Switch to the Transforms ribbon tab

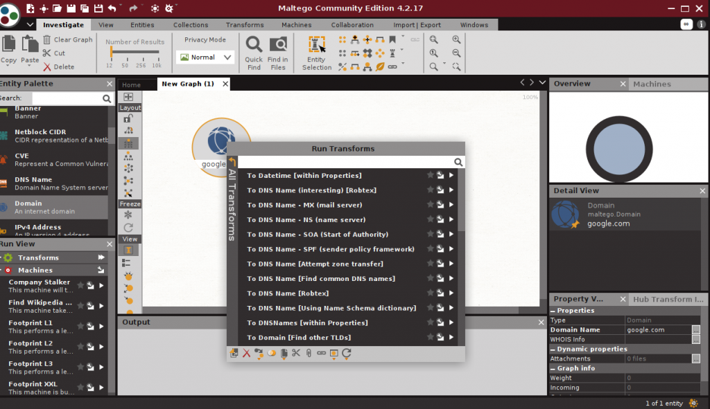tap(245, 25)
